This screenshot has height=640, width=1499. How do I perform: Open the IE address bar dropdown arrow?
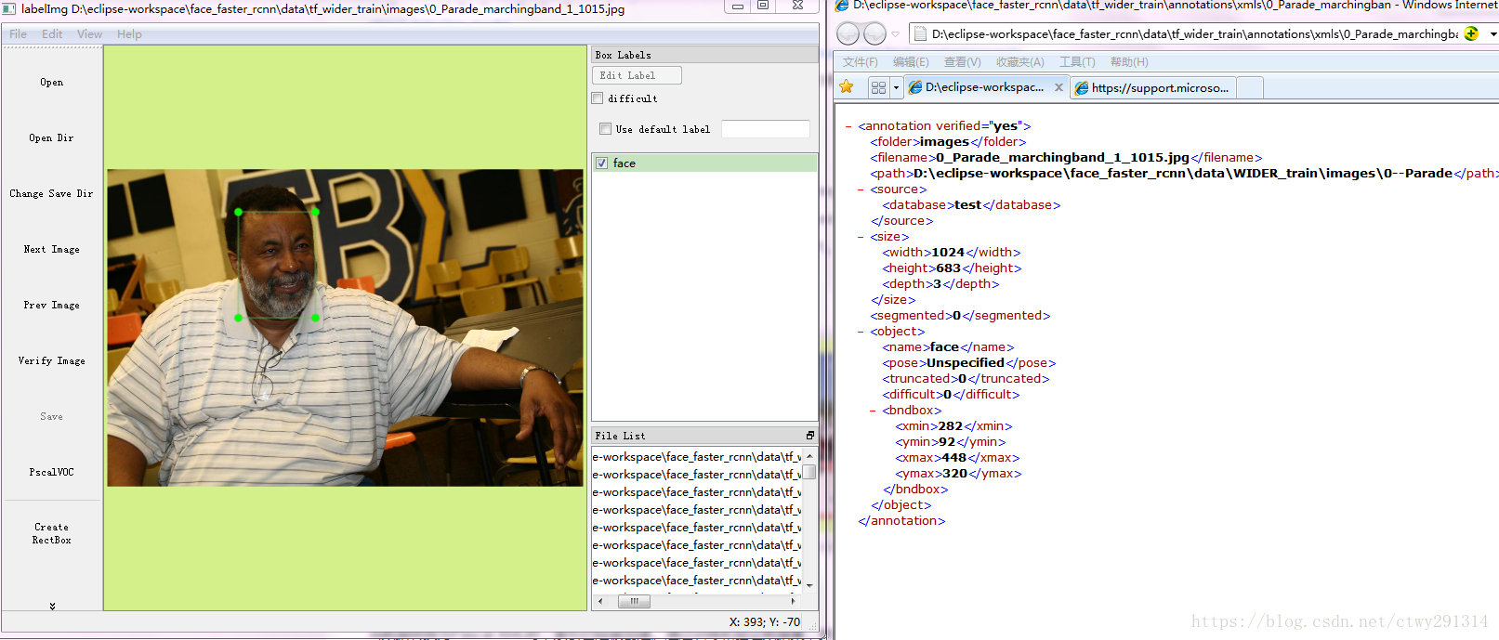(1492, 34)
